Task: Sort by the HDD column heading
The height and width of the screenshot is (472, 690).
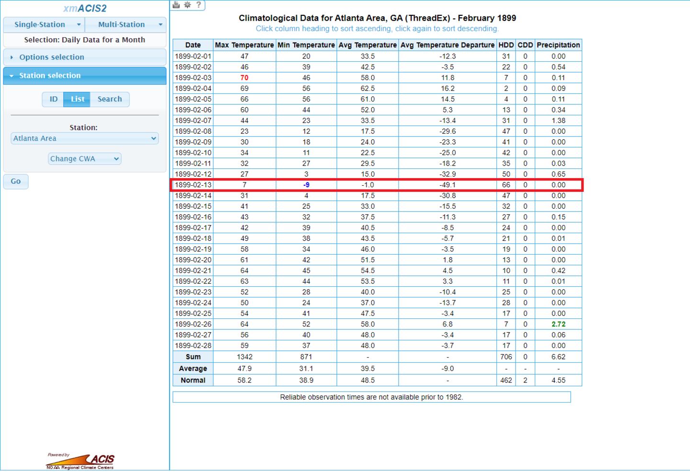Action: pos(506,45)
